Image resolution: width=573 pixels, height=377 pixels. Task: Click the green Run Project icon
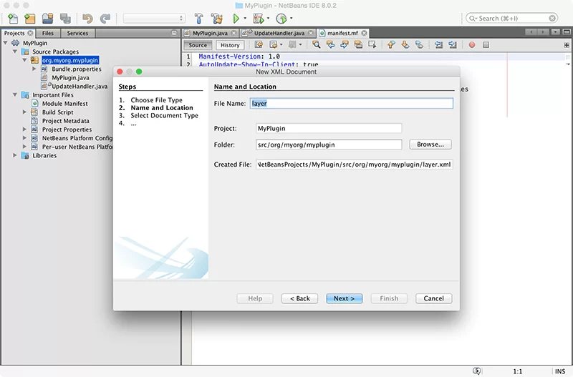tap(236, 19)
